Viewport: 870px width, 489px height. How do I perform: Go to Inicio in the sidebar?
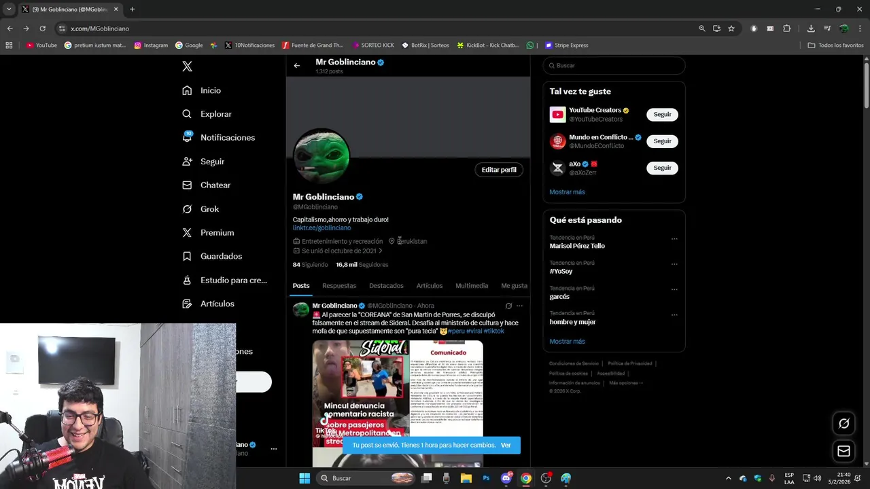pyautogui.click(x=202, y=90)
